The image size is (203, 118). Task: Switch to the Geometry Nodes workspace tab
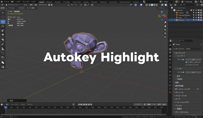pyautogui.click(x=125, y=2)
